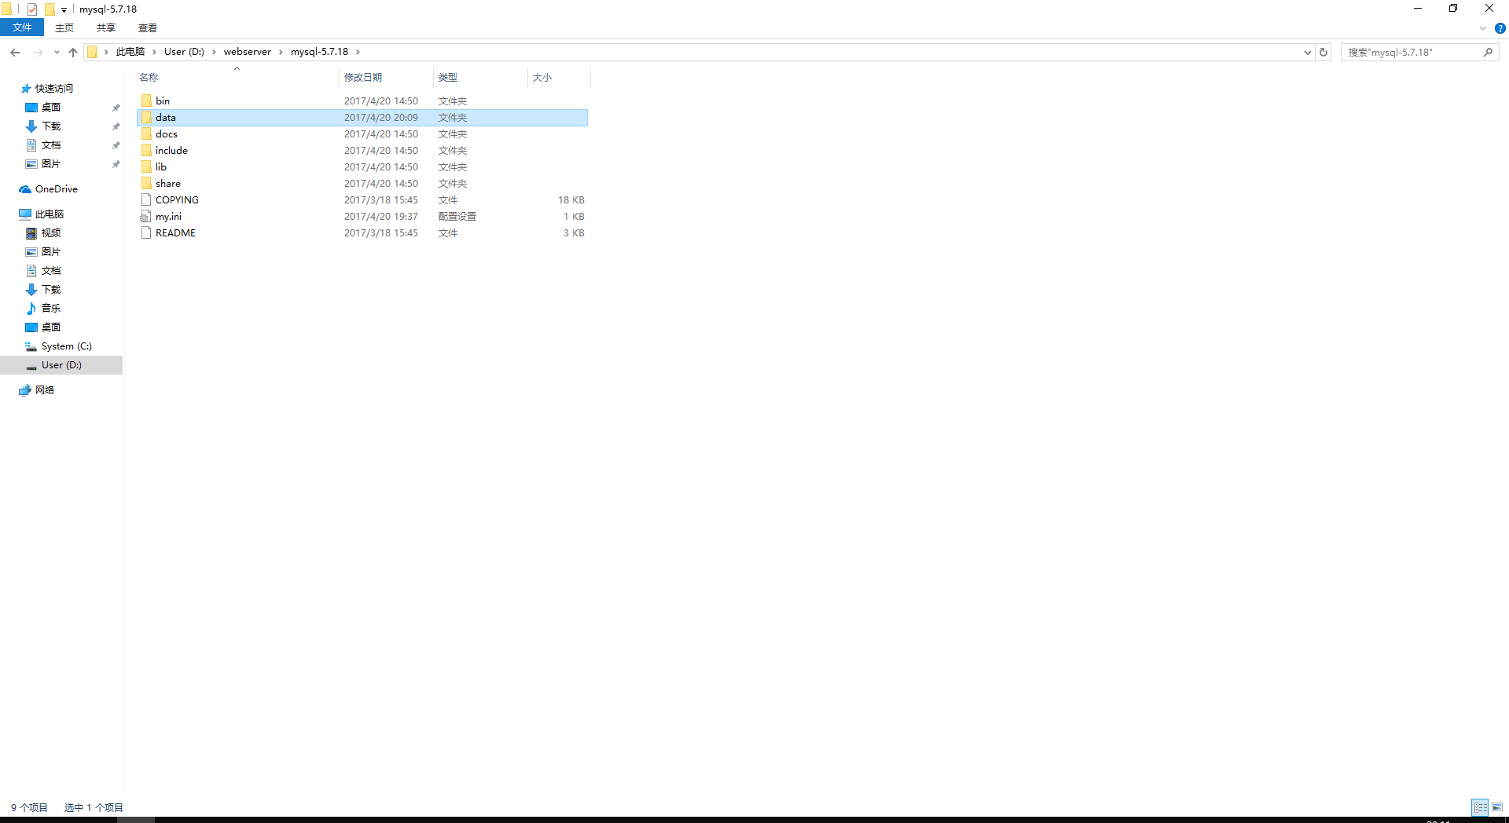Click New Folder quick access toolbar icon

click(50, 9)
